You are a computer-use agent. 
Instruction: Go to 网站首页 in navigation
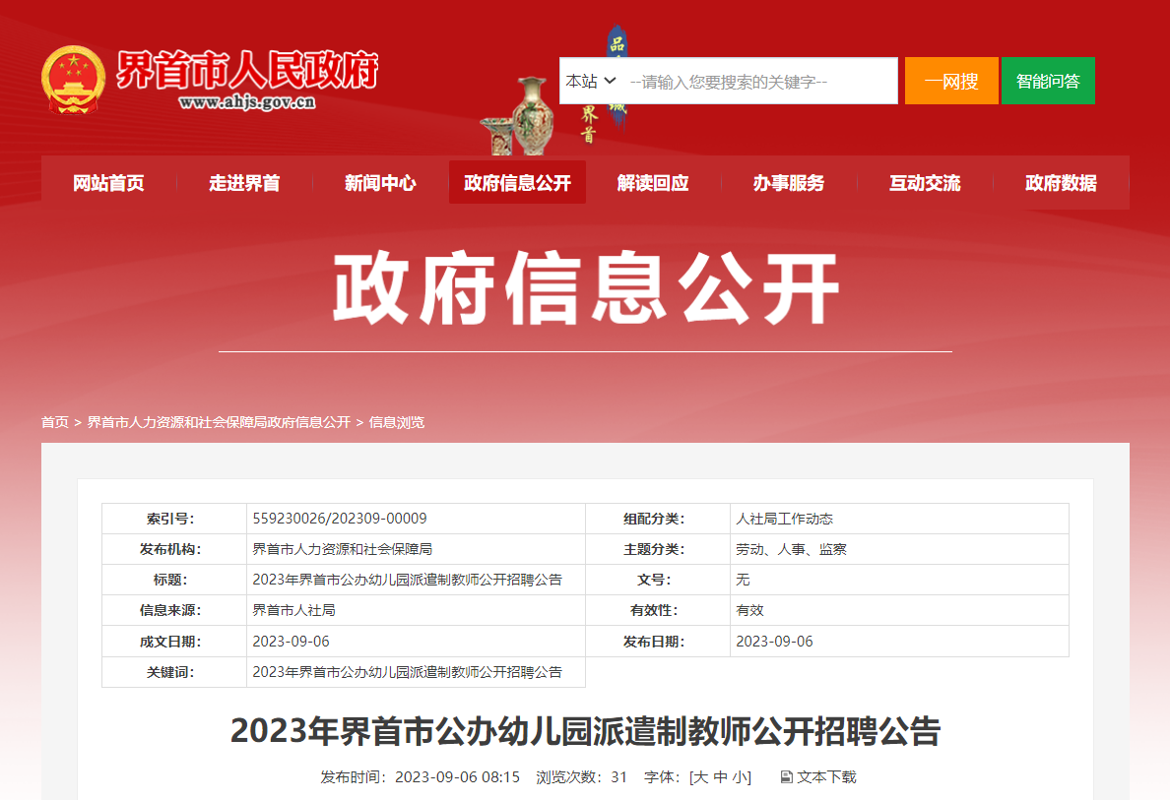(109, 183)
